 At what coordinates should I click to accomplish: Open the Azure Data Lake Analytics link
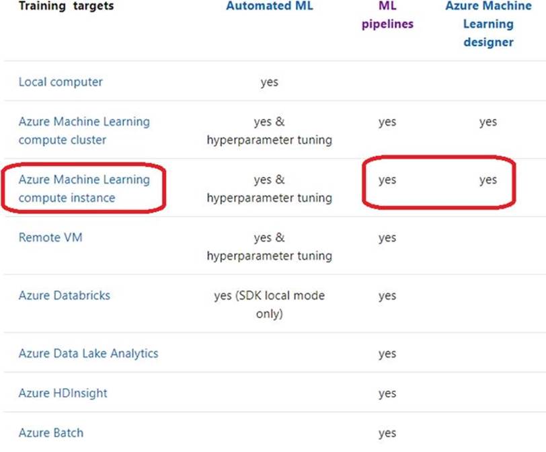tap(88, 353)
